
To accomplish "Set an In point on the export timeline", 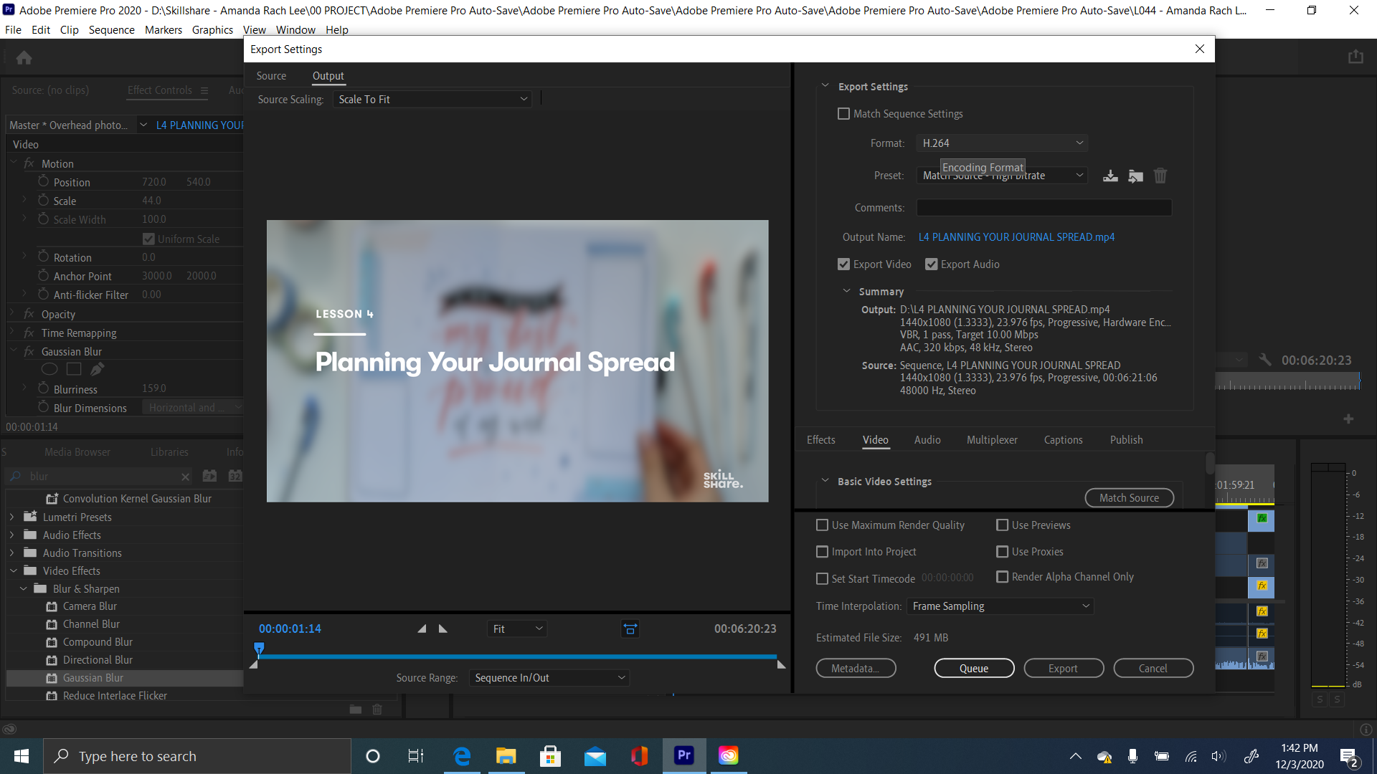I will coord(422,629).
